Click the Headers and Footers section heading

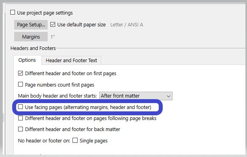click(x=33, y=48)
